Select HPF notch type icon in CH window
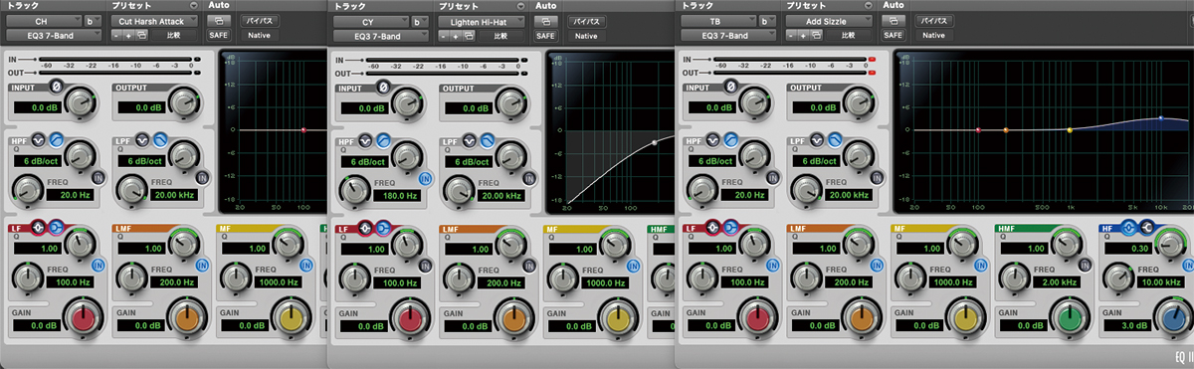Viewport: 1194px width, 369px height. coord(38,139)
